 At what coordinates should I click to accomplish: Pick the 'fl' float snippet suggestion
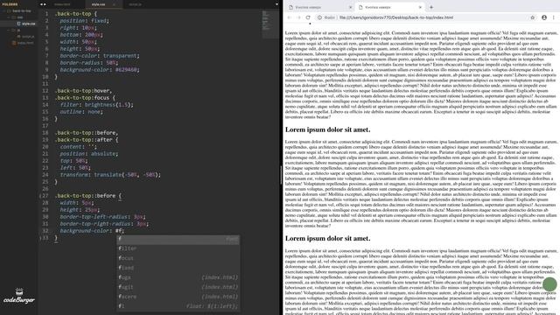pyautogui.click(x=178, y=306)
